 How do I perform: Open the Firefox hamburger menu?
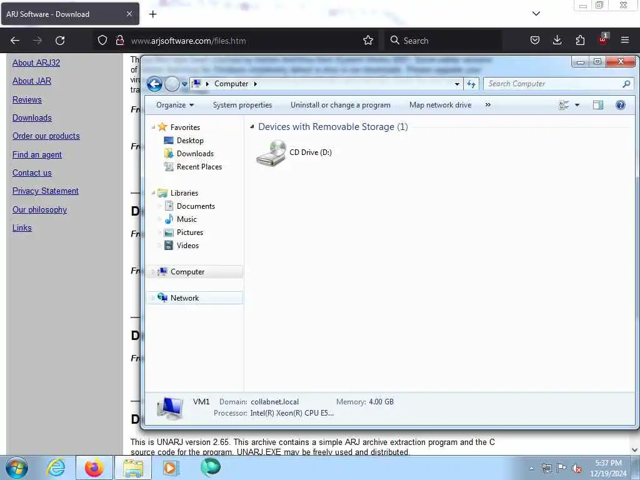click(x=625, y=41)
